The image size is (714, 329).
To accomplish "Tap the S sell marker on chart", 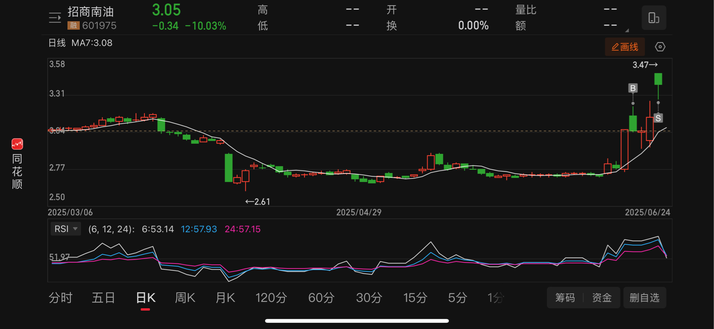I will pos(658,118).
